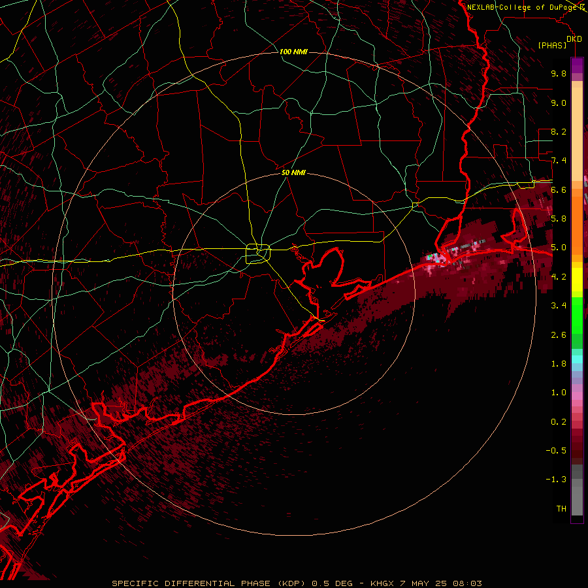Click the pink swatch near 1.0
This screenshot has height=588, width=588.
pos(577,396)
